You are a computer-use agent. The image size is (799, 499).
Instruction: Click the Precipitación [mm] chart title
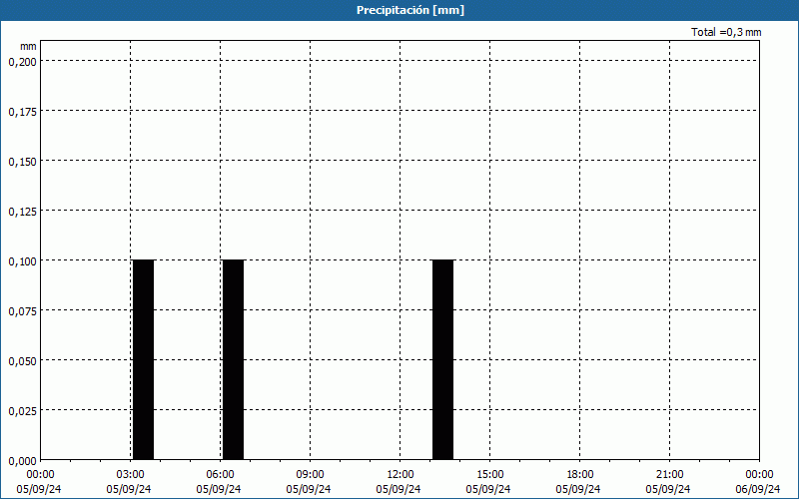tap(410, 10)
